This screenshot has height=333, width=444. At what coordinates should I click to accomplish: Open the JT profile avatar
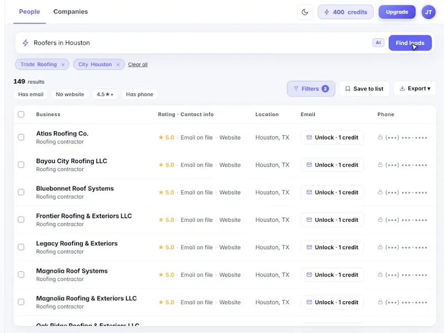click(x=428, y=12)
